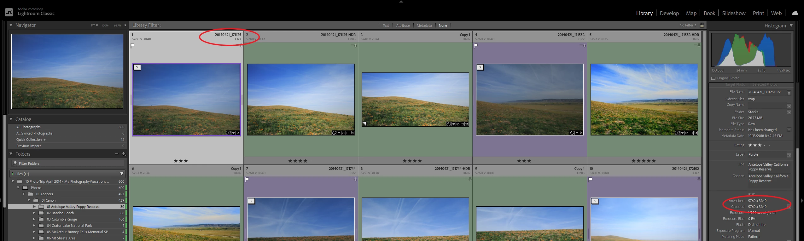804x241 pixels.
Task: Toggle the pick flag on photo 10
Action: [591, 179]
